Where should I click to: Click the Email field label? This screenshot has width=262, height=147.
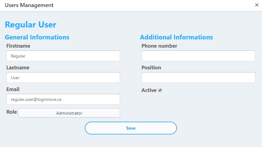click(13, 89)
